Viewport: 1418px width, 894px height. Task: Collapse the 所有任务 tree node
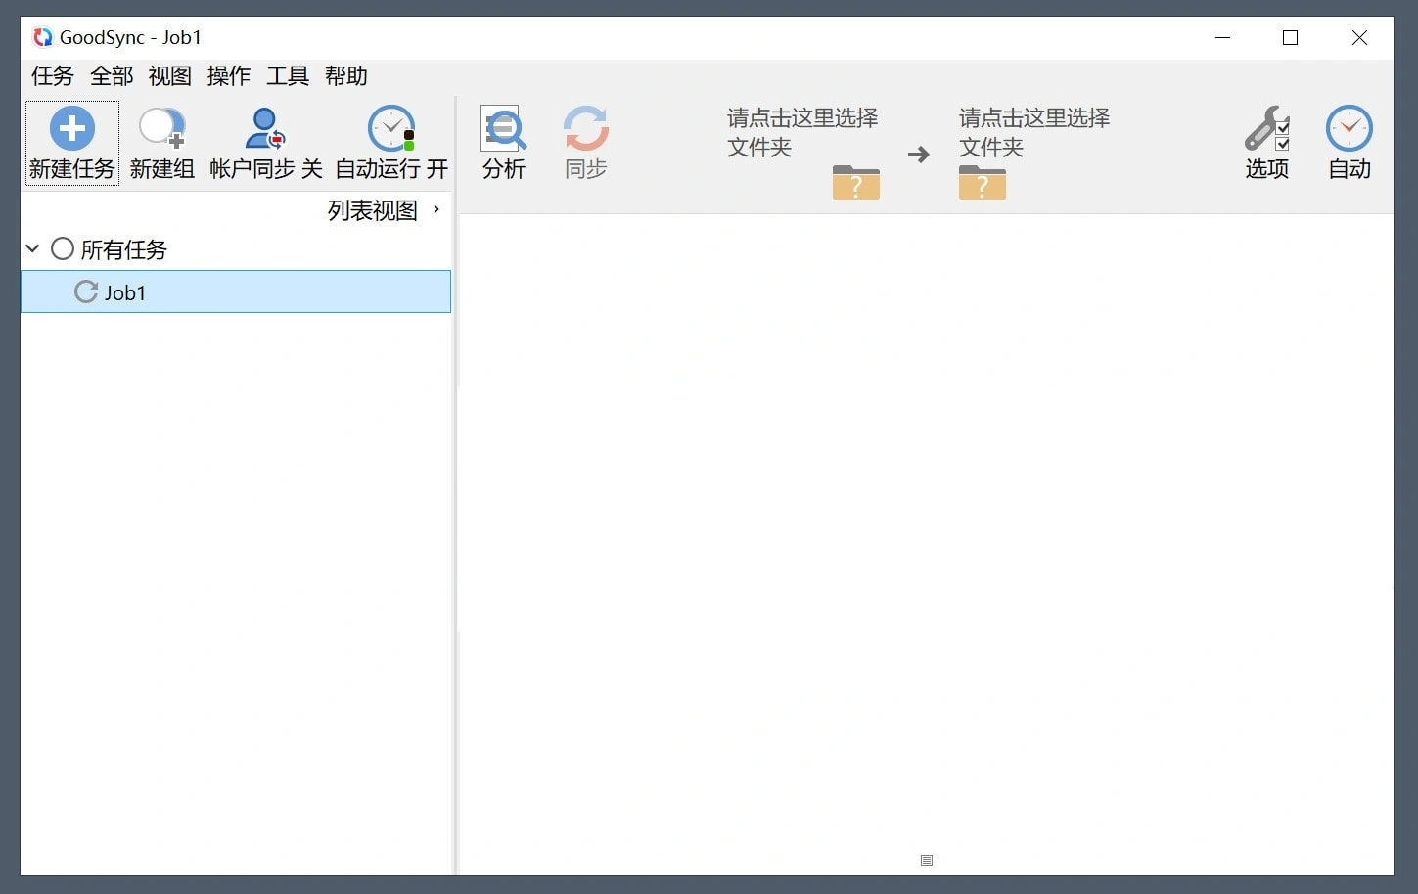click(x=32, y=248)
